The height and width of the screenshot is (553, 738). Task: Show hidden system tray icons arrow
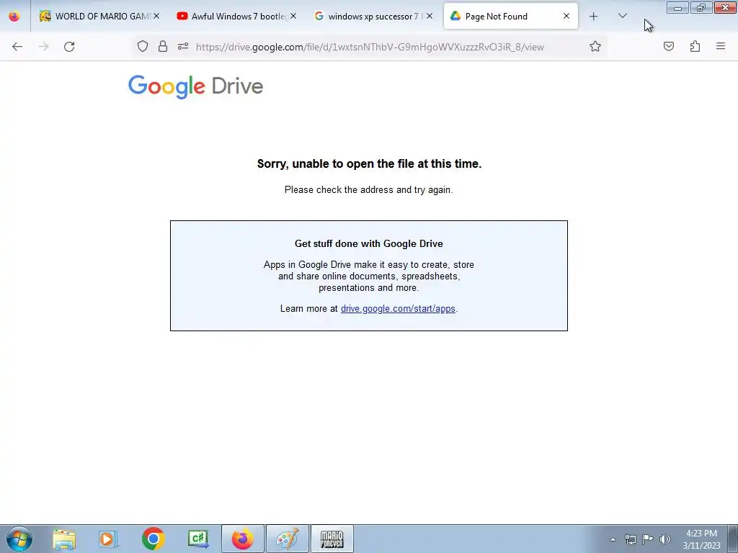pyautogui.click(x=613, y=539)
